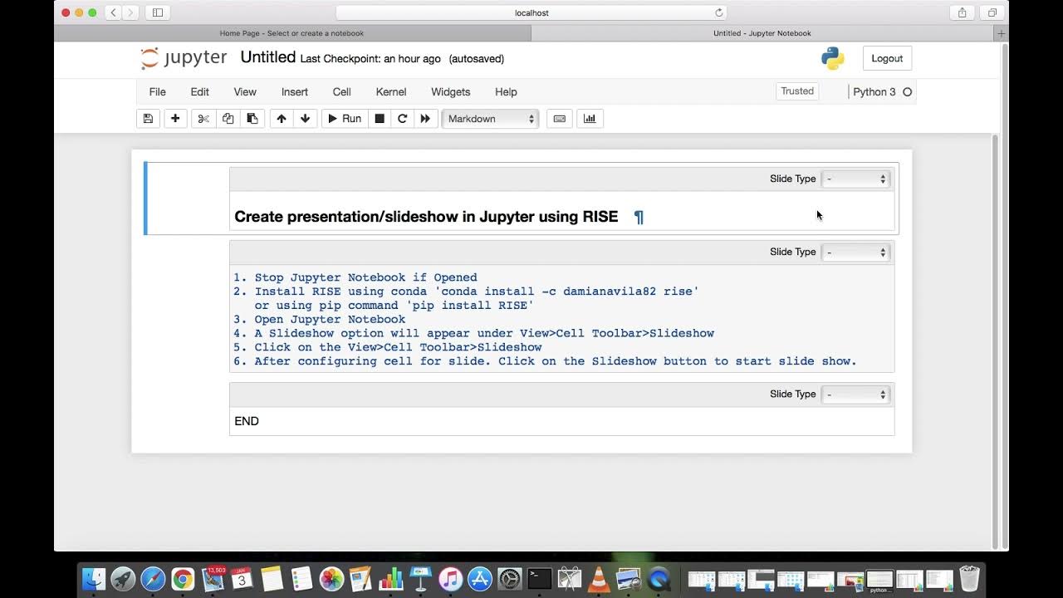Open Finder from the dock
Image resolution: width=1063 pixels, height=598 pixels.
tap(95, 579)
